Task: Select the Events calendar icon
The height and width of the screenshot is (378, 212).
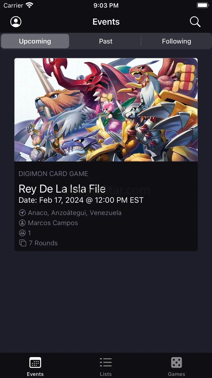Action: click(x=35, y=363)
